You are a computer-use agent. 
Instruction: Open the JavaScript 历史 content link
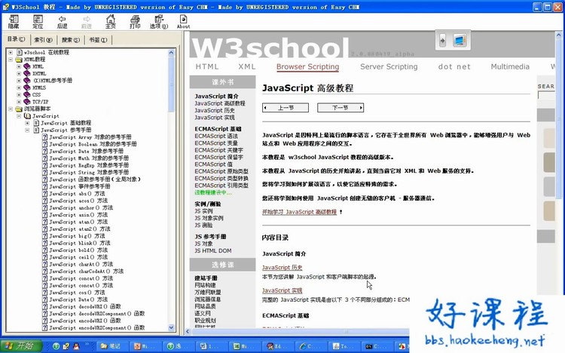(x=282, y=268)
